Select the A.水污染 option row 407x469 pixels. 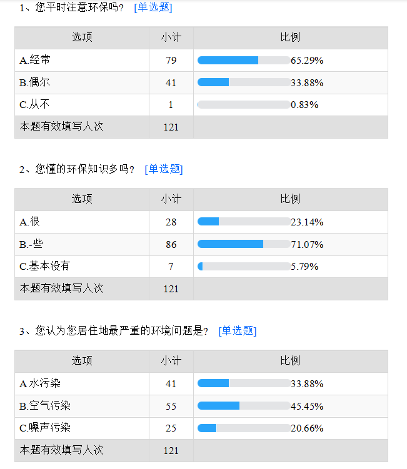pos(201,383)
